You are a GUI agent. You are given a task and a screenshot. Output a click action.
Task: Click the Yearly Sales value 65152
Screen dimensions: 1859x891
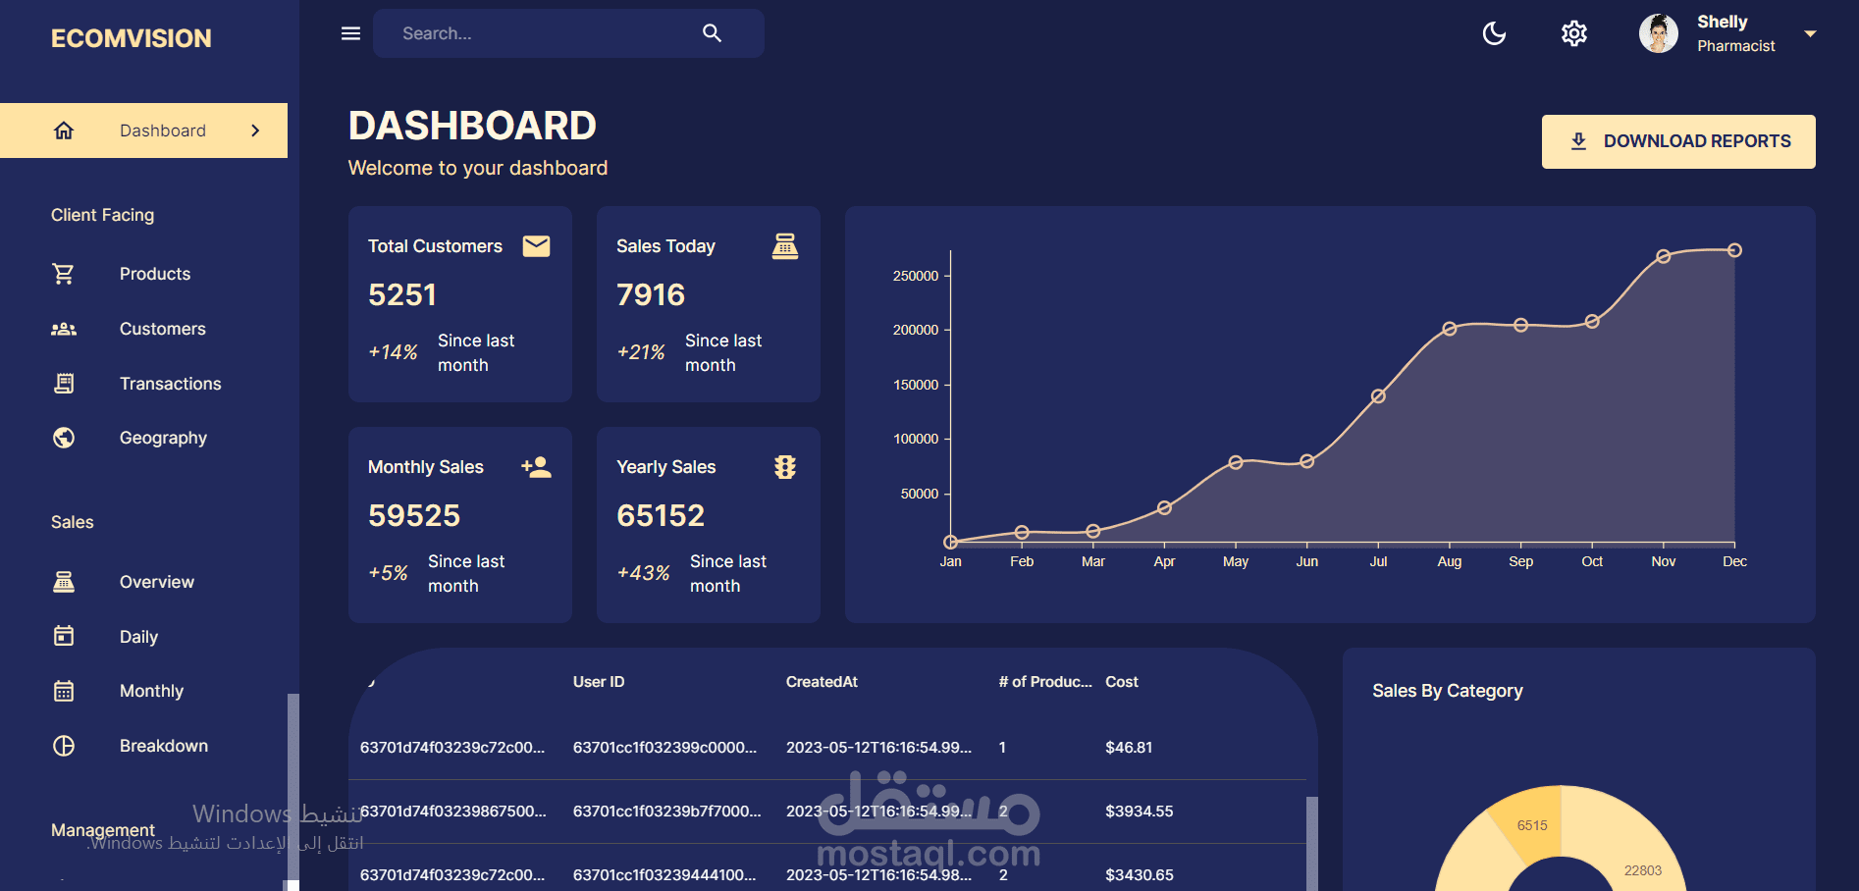[x=661, y=515]
